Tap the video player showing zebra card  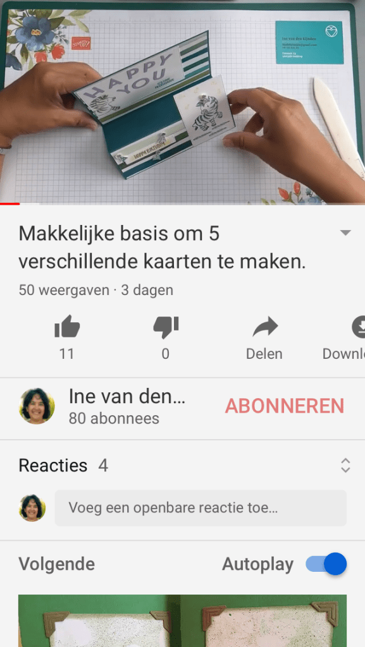[x=182, y=102]
